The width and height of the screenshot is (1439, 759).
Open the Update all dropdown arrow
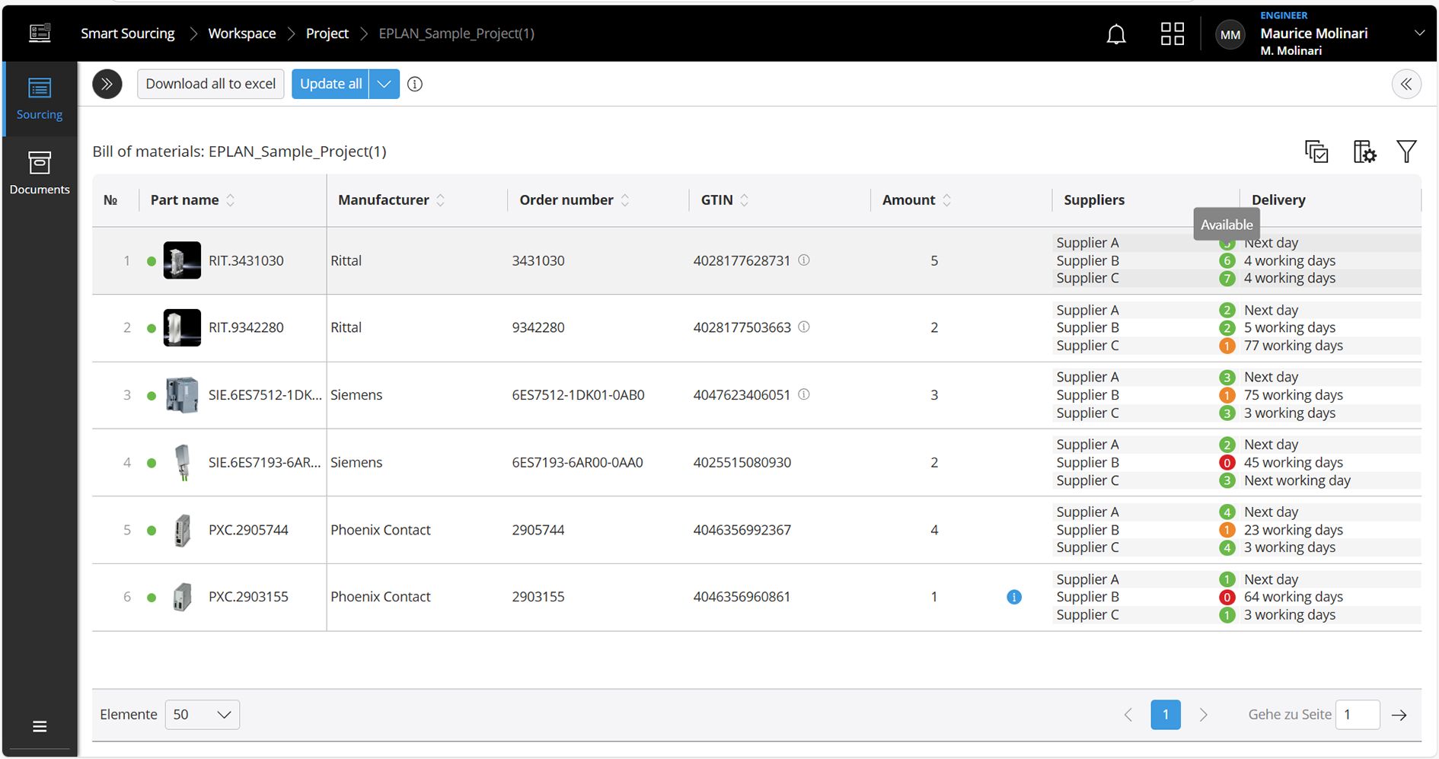pos(384,85)
